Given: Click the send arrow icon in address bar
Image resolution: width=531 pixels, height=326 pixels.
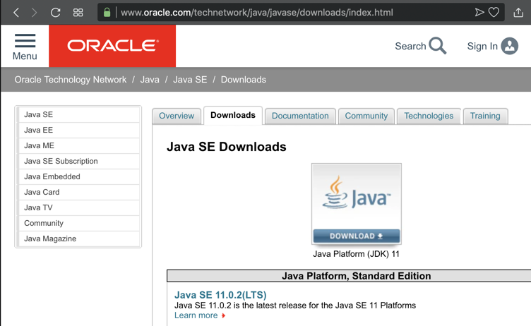Looking at the screenshot, I should (x=479, y=13).
